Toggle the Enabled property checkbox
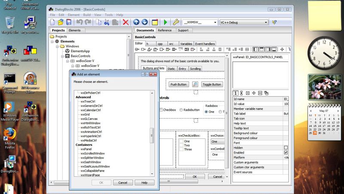 pyautogui.click(x=286, y=153)
